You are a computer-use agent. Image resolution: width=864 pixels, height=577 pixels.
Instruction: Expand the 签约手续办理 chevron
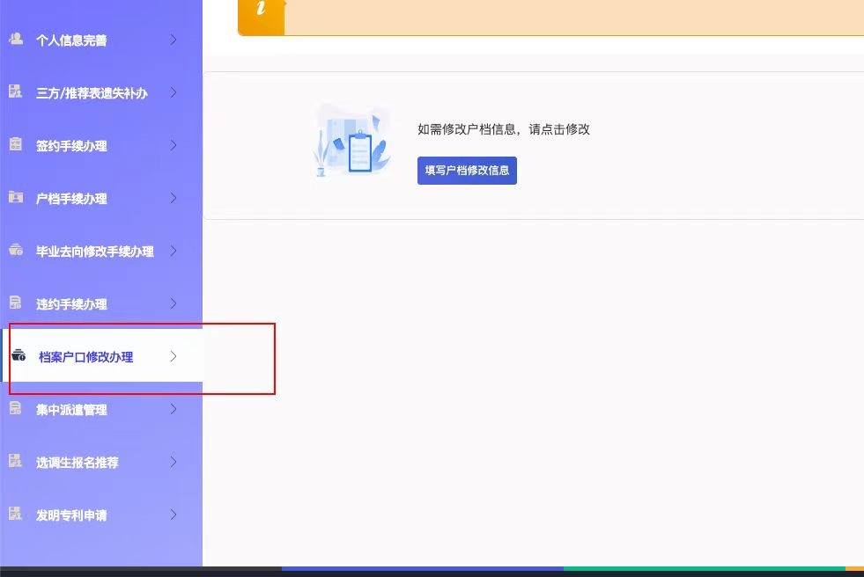click(174, 145)
